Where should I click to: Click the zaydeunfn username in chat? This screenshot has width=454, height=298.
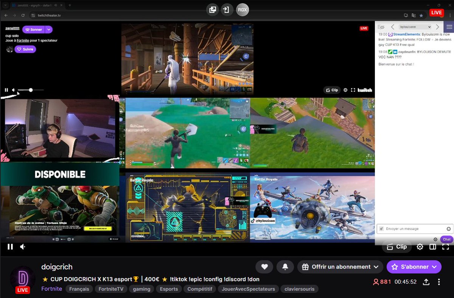point(407,52)
